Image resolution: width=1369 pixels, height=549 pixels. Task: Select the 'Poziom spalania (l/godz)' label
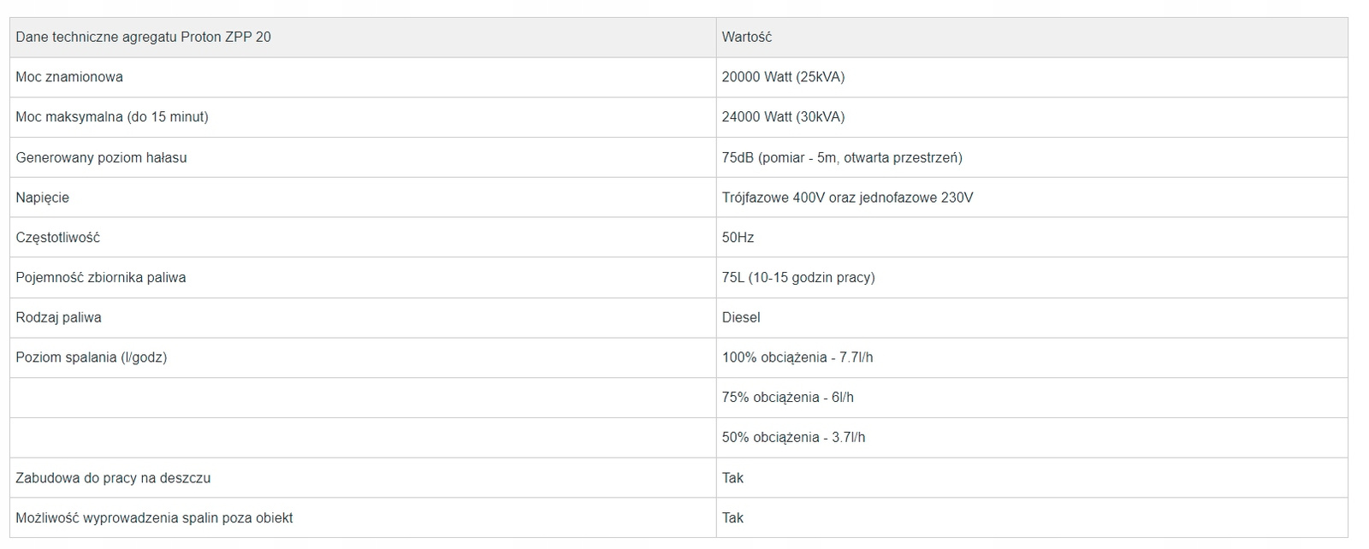(91, 357)
